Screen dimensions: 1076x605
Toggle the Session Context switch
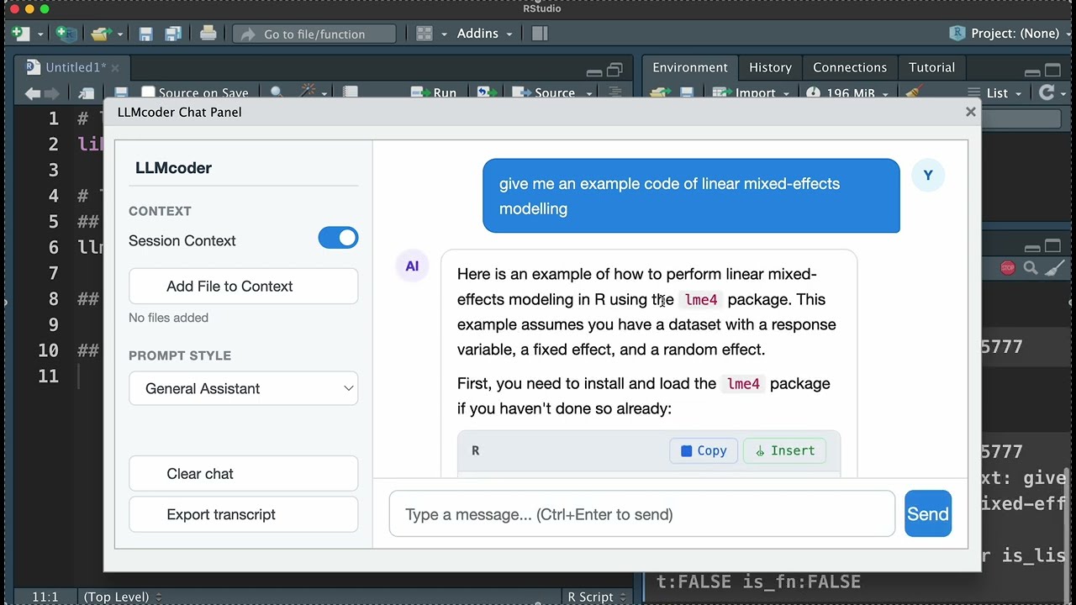coord(338,239)
